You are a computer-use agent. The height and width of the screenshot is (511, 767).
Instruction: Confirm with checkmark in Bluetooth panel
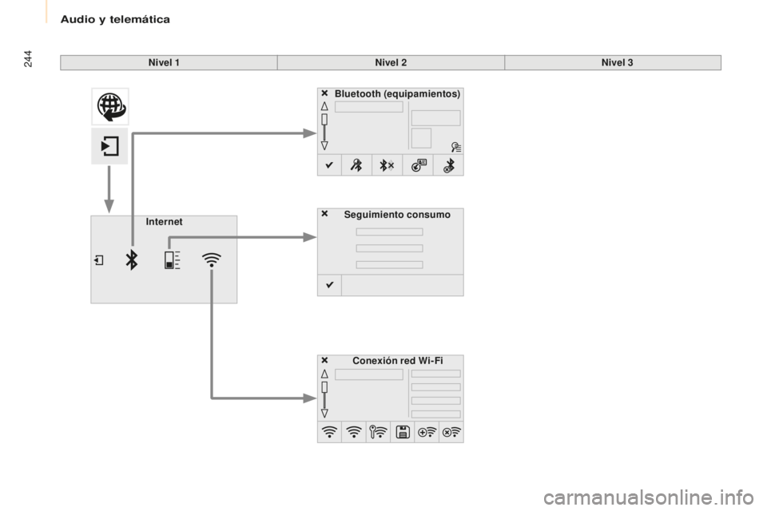point(328,164)
